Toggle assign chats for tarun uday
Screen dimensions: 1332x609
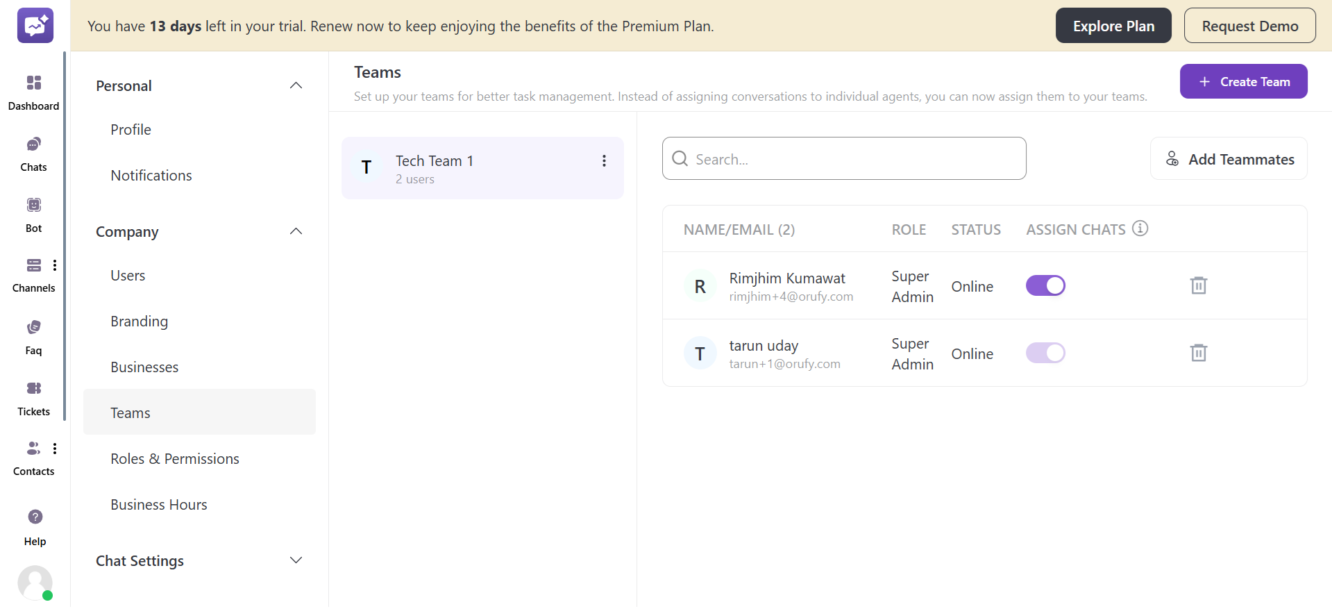(1045, 353)
